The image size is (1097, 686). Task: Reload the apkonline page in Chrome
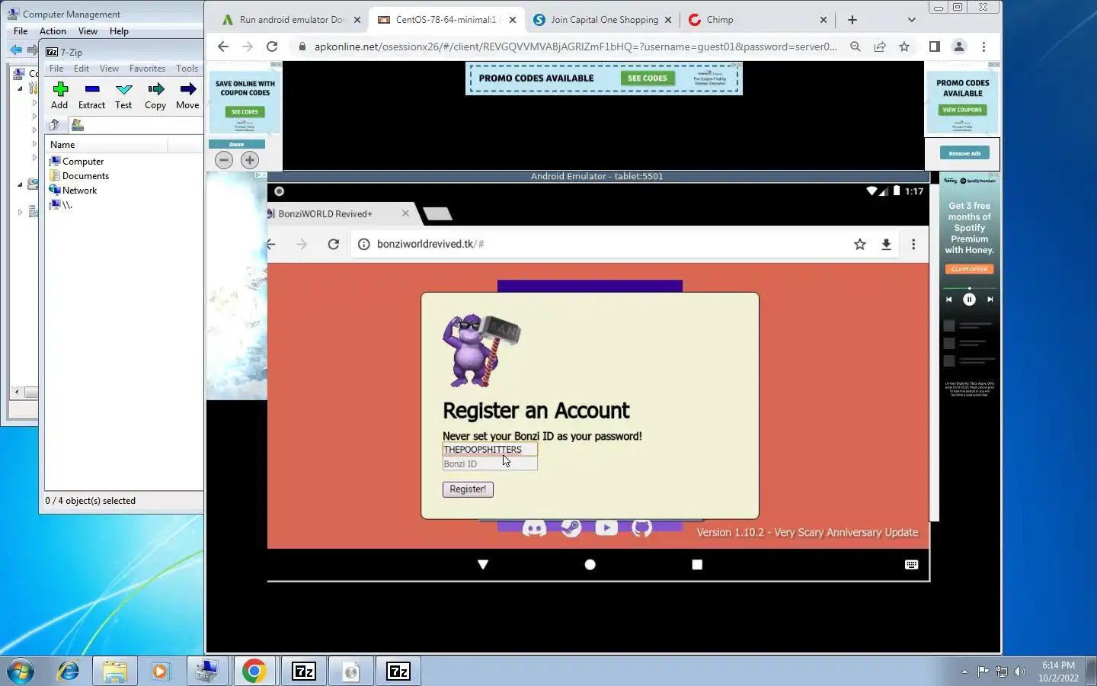[x=272, y=46]
